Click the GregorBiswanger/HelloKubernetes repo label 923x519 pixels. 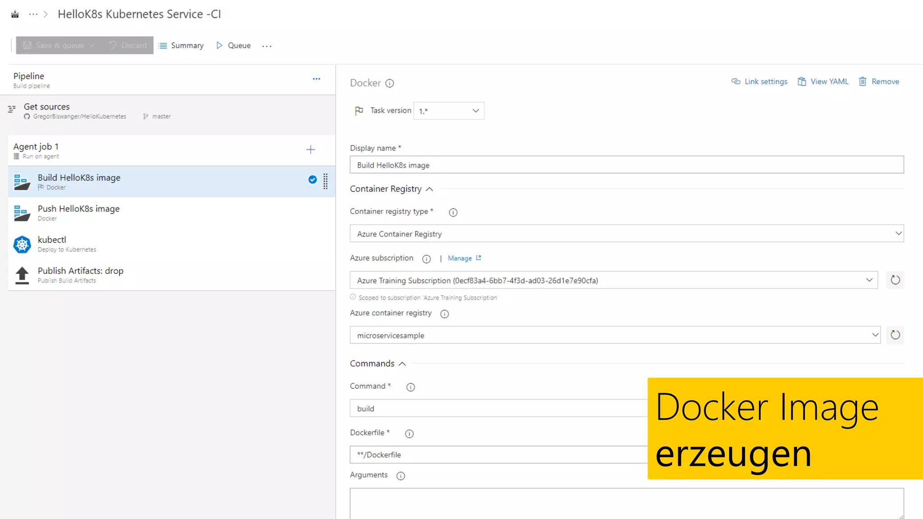coord(79,116)
